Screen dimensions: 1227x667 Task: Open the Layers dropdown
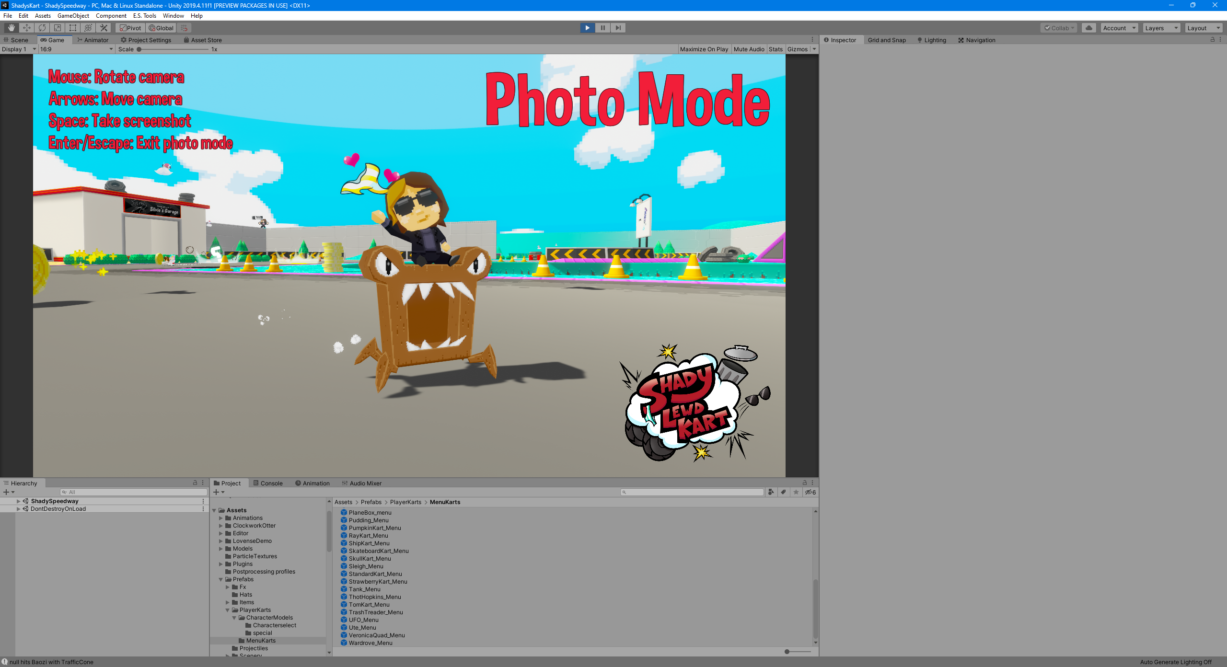click(1161, 28)
